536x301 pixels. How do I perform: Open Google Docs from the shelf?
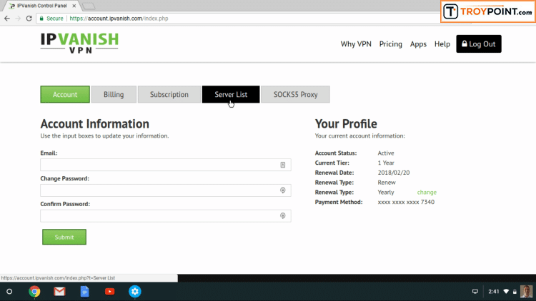click(x=84, y=291)
